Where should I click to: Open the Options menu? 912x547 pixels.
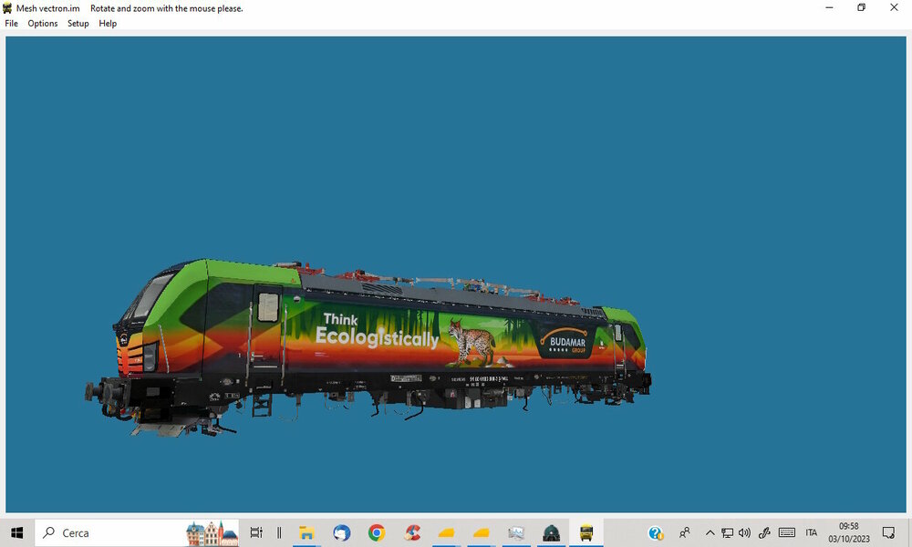43,24
